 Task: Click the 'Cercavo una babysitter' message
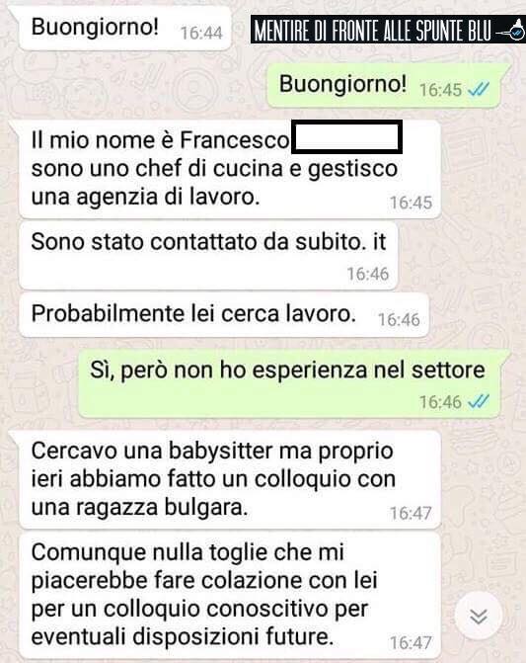coord(230,479)
